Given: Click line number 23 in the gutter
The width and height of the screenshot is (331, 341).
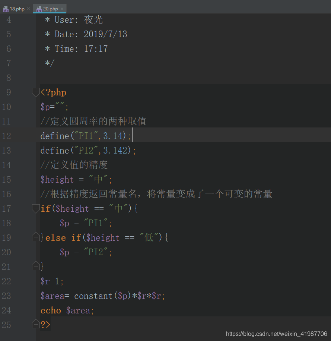Looking at the screenshot, I should pyautogui.click(x=7, y=296).
